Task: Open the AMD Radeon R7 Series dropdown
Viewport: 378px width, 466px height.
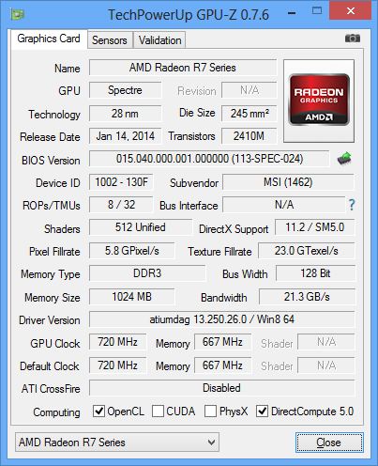Action: 117,443
